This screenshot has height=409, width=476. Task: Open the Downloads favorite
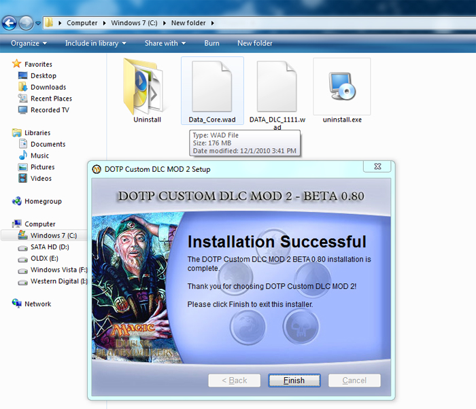click(48, 87)
